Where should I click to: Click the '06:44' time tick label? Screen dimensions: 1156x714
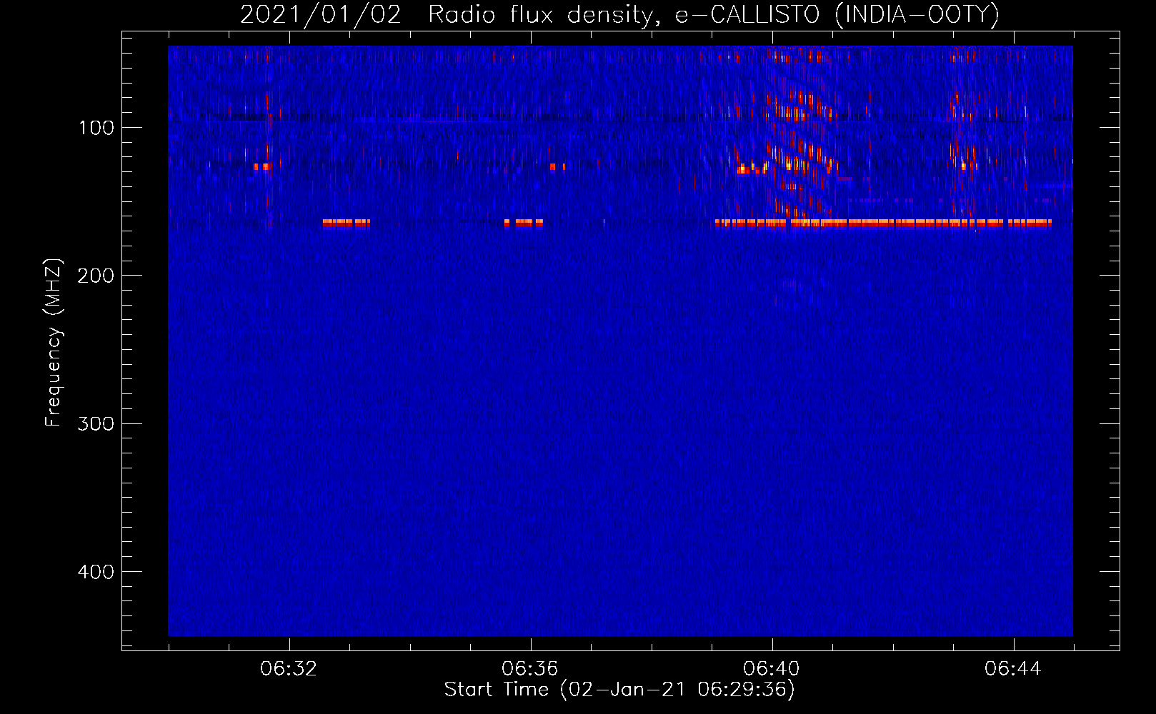(x=1013, y=669)
